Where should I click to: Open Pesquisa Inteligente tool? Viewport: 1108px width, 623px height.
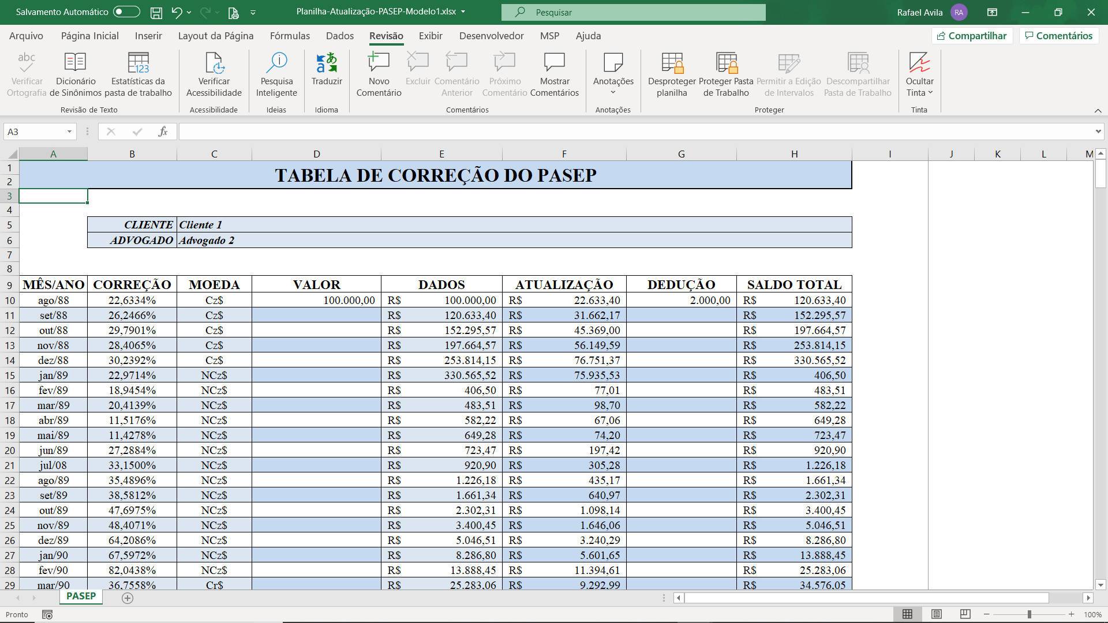point(276,75)
